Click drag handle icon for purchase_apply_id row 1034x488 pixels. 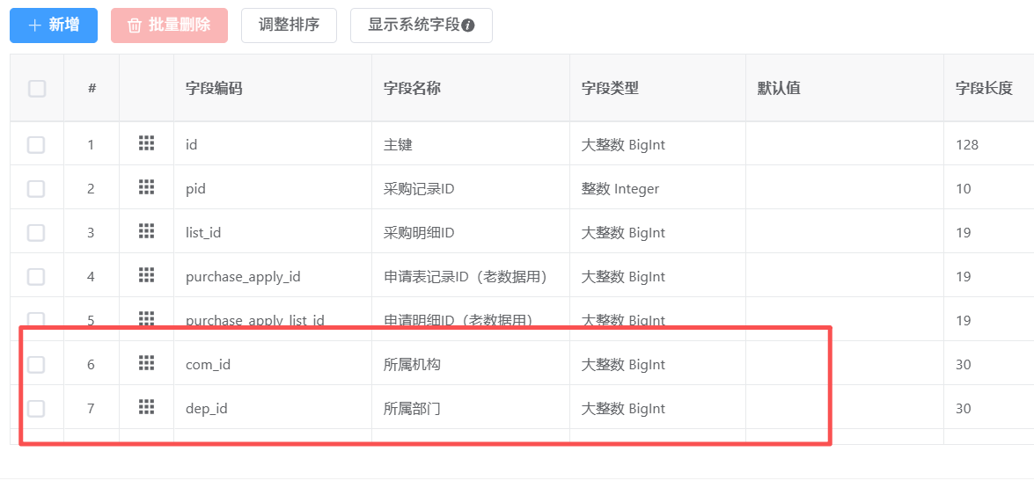147,275
